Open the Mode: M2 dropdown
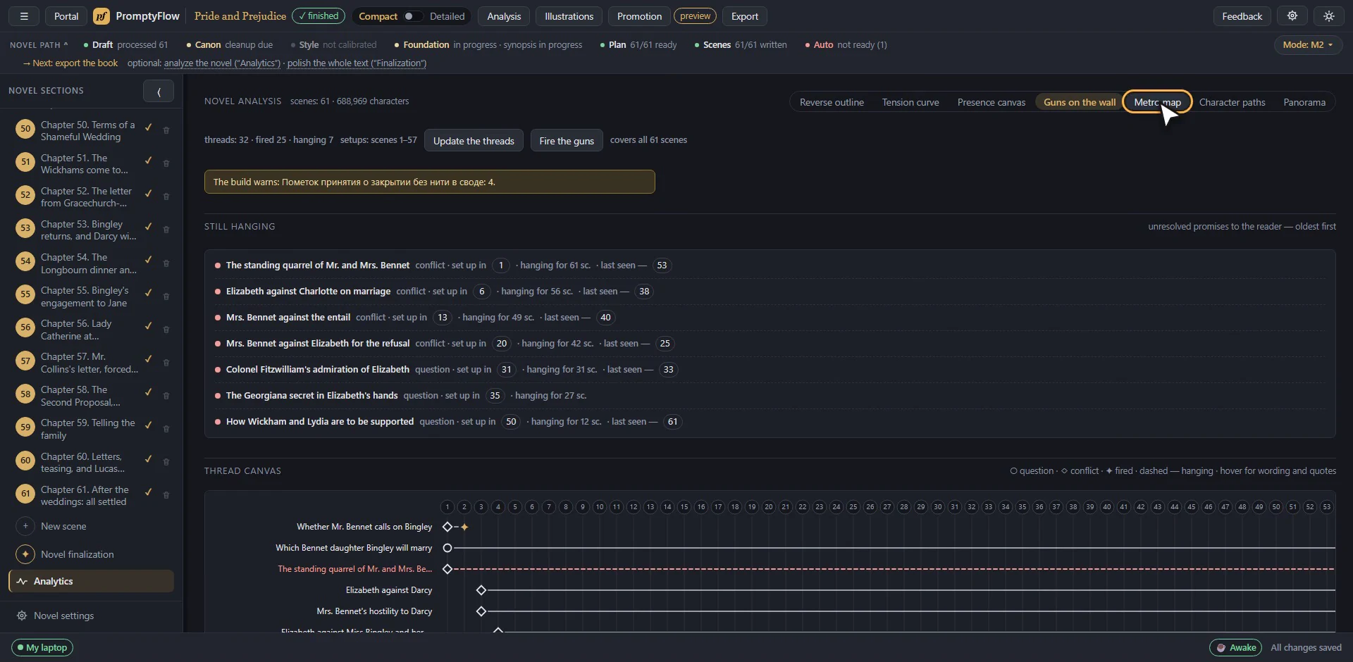Viewport: 1353px width, 662px height. [1307, 44]
